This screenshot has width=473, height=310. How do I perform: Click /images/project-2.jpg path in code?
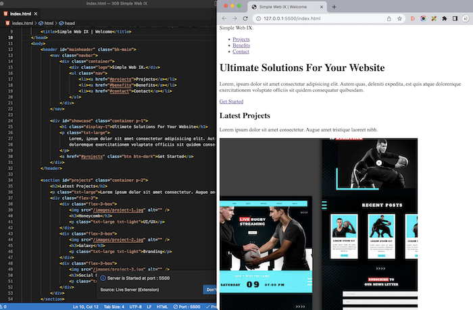click(x=119, y=240)
